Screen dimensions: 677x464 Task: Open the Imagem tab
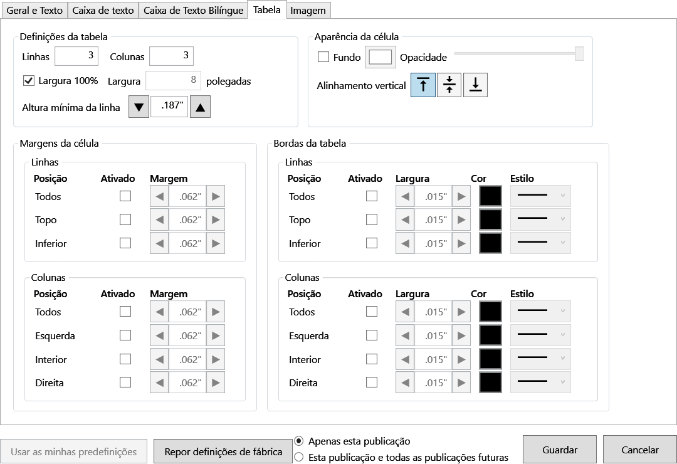308,11
